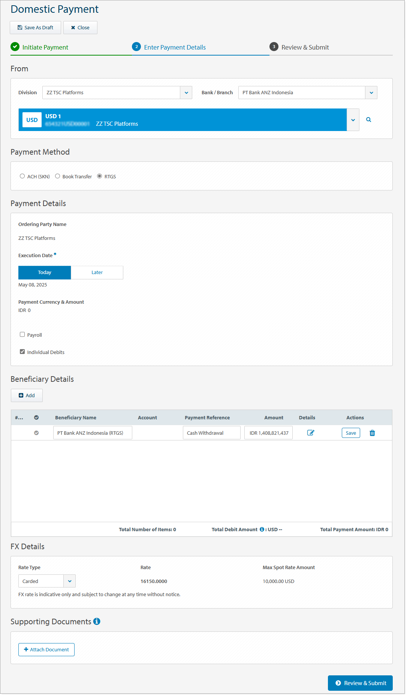Click the account search magnifier icon
The width and height of the screenshot is (407, 696).
pos(368,120)
